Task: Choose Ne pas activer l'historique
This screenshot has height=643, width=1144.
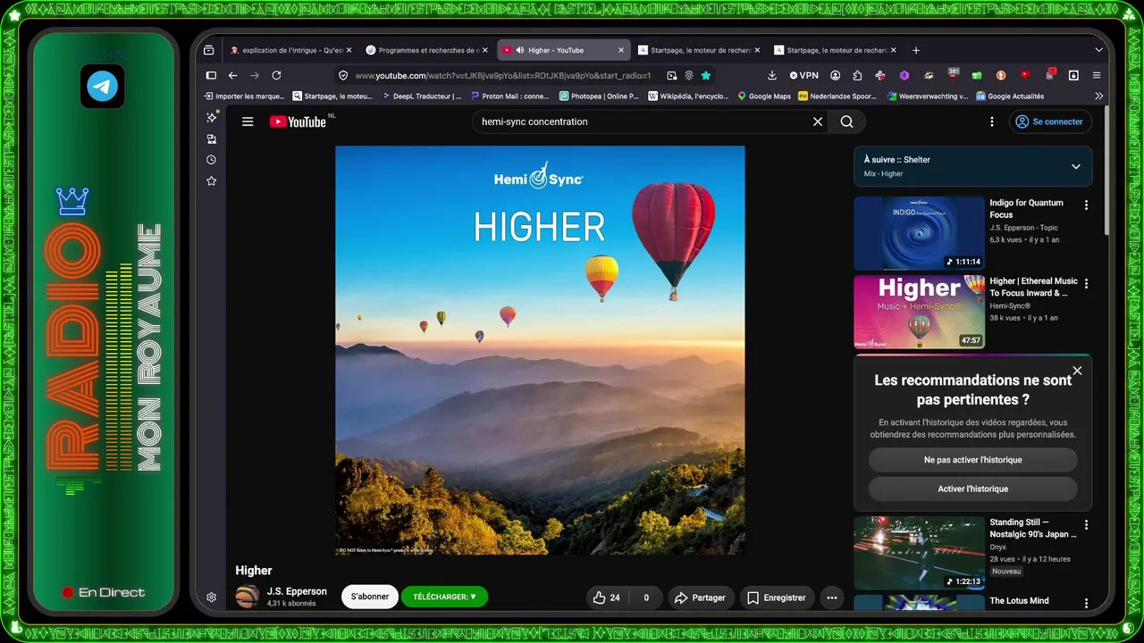Action: (972, 460)
